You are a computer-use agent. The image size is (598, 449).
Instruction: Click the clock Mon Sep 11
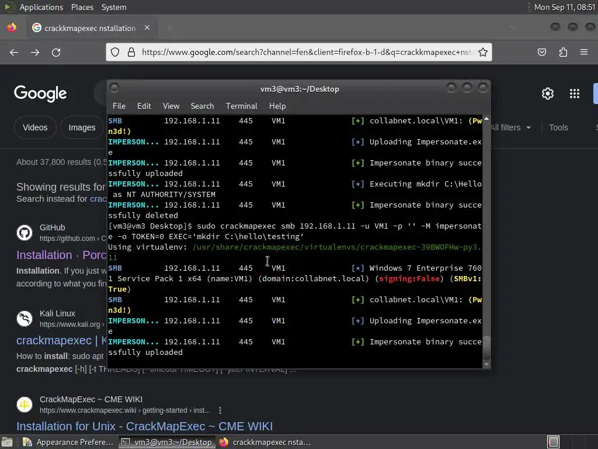565,7
